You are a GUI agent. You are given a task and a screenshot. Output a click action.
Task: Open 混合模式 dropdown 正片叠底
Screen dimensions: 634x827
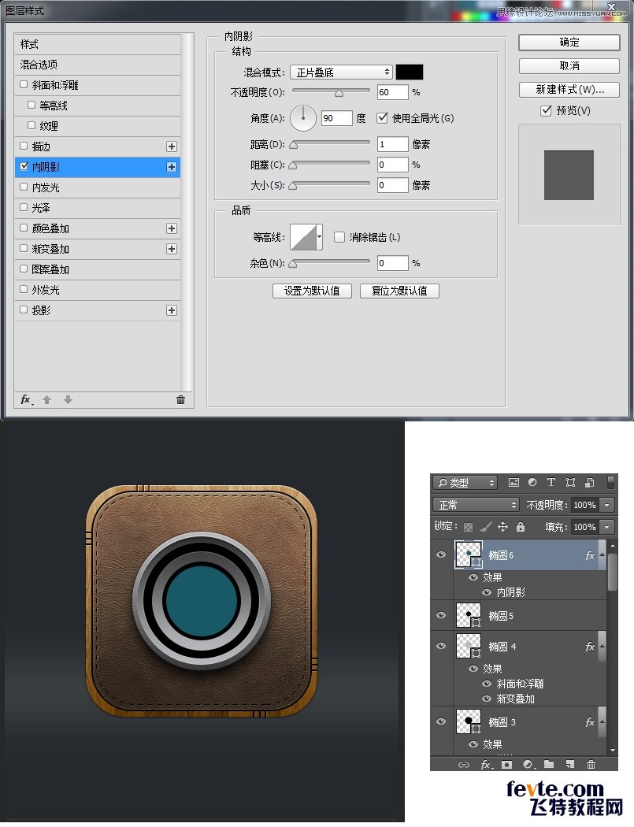341,72
